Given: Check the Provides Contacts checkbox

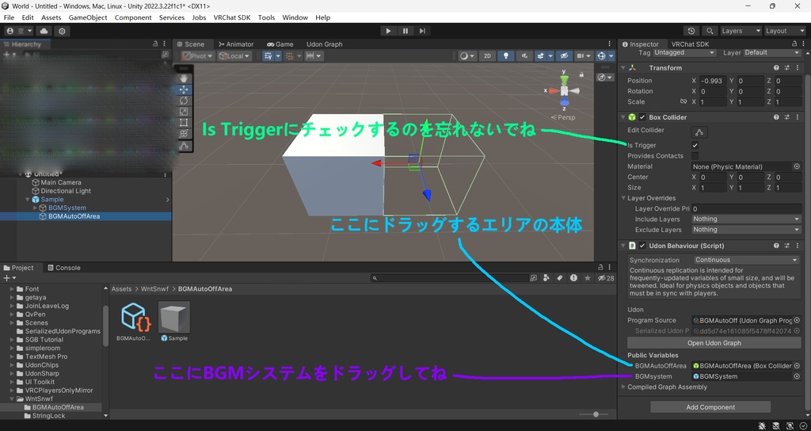Looking at the screenshot, I should (695, 156).
